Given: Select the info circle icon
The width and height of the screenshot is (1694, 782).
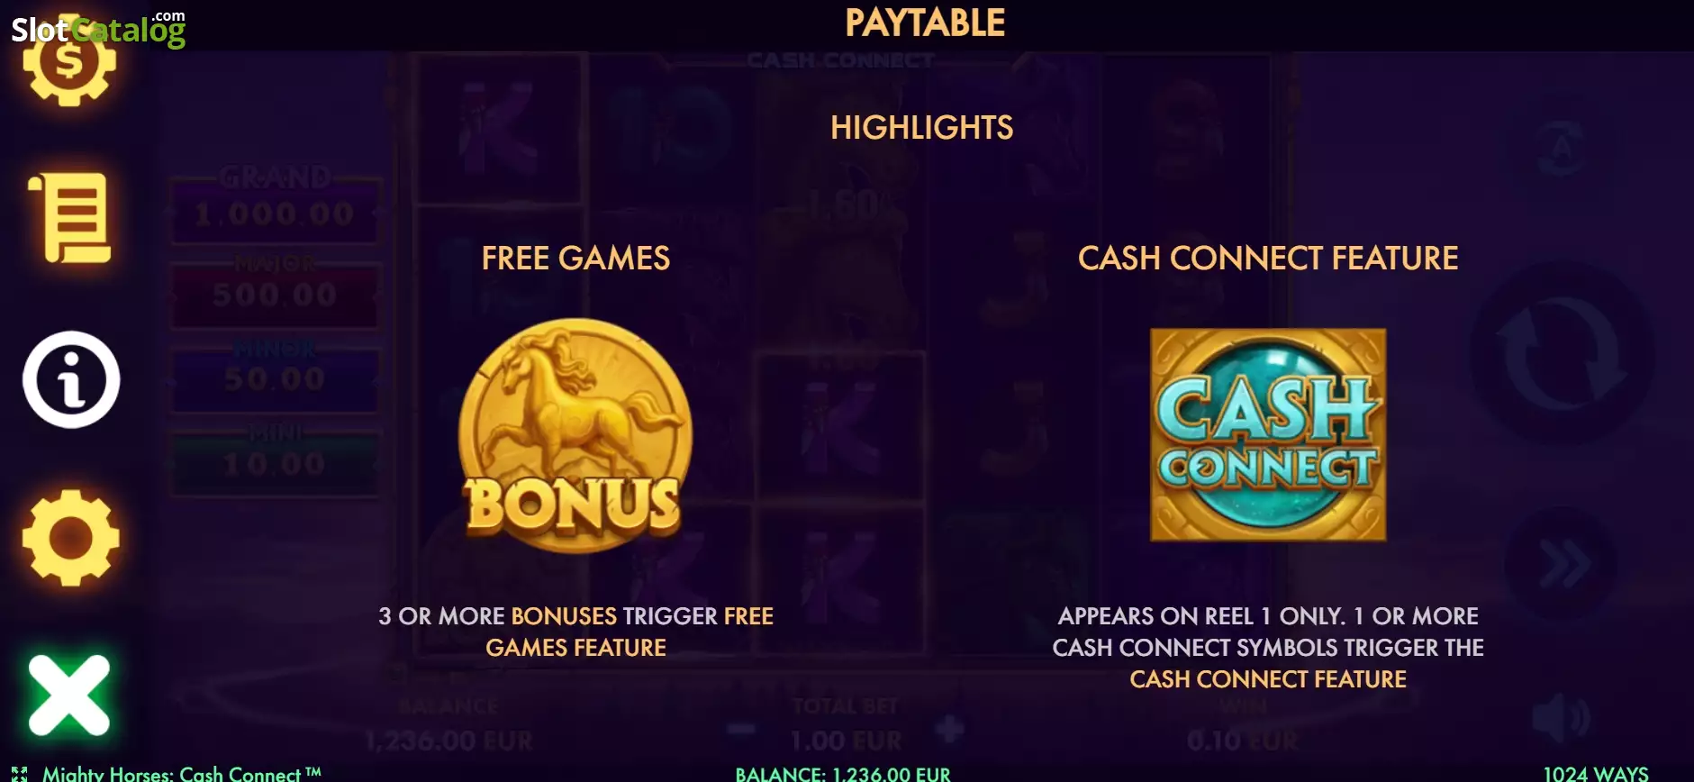Looking at the screenshot, I should coord(71,379).
